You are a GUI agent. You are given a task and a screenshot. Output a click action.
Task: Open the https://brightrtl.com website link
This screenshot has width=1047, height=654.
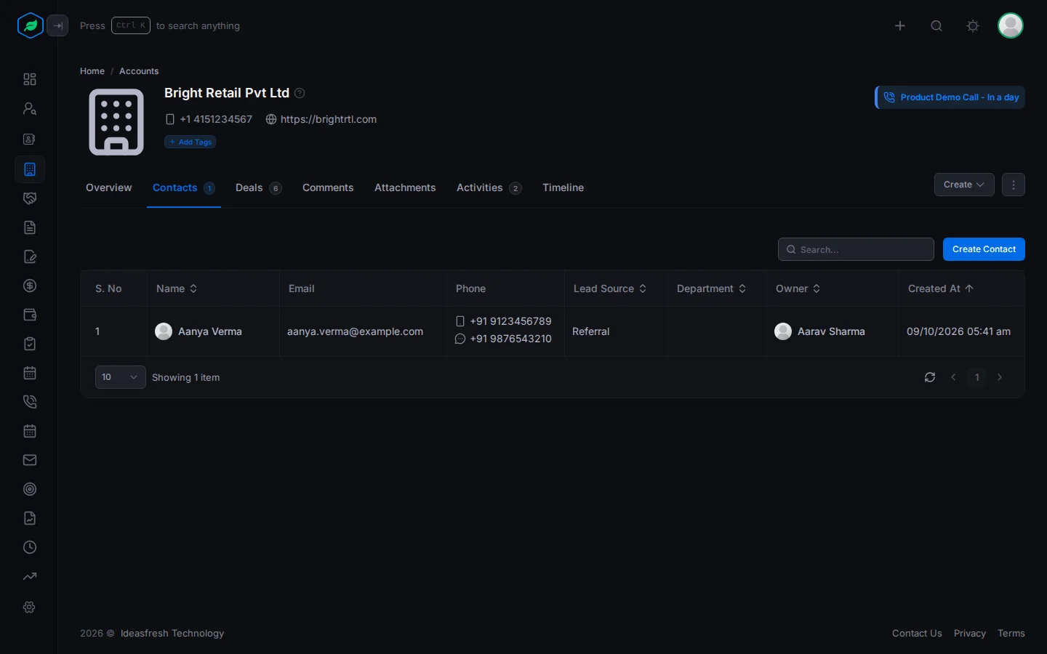click(329, 119)
